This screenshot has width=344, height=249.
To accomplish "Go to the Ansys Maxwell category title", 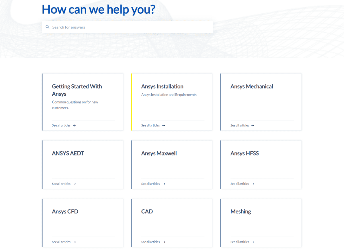I will (x=159, y=153).
